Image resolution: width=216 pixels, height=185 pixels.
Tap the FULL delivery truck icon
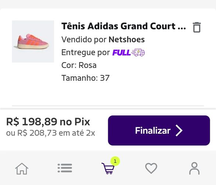138,53
